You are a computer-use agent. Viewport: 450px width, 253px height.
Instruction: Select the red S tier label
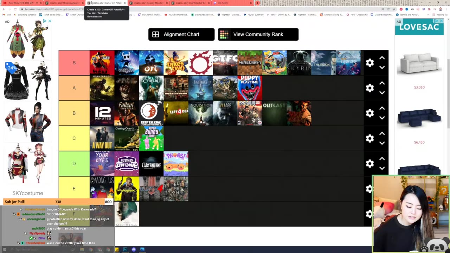[74, 63]
